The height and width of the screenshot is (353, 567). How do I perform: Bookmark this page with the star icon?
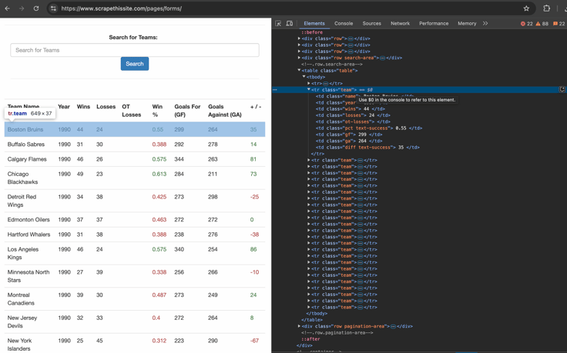(x=526, y=8)
